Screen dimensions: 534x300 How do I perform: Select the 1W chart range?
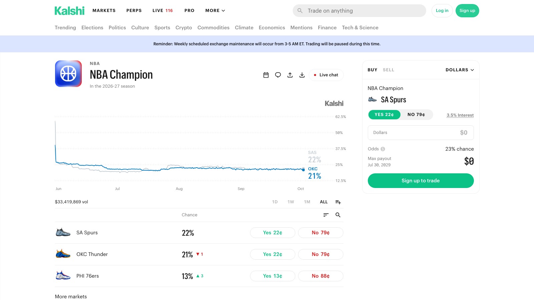291,202
